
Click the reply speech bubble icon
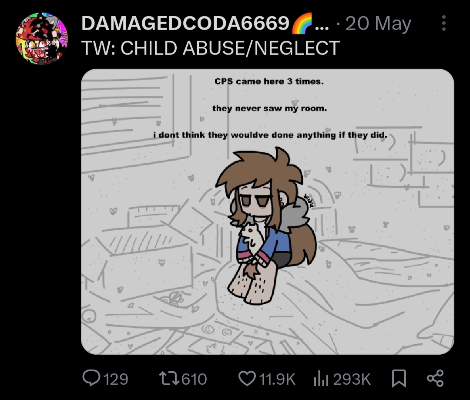(x=91, y=378)
